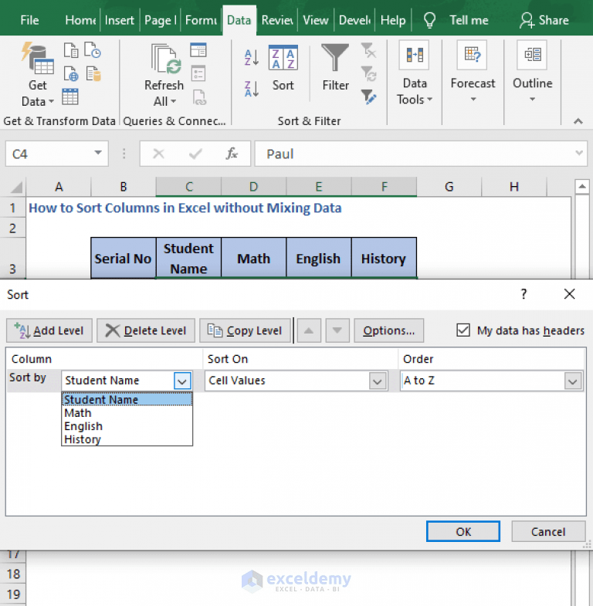Image resolution: width=593 pixels, height=606 pixels.
Task: Click the Options... button
Action: point(389,330)
